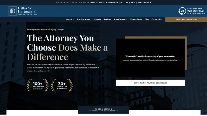Image resolution: width=207 pixels, height=116 pixels.
Task: Click the Pennsylvania Personal Injury Lawyer text
Action: tap(46, 29)
